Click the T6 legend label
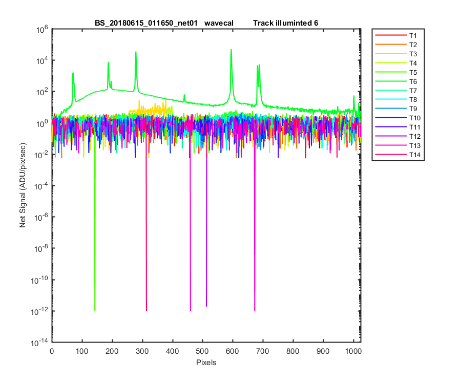This screenshot has height=384, width=461. click(x=413, y=81)
